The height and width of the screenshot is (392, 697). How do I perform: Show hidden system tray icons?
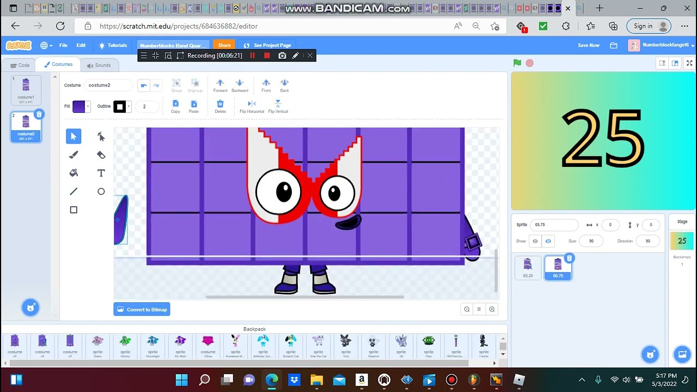pos(582,380)
